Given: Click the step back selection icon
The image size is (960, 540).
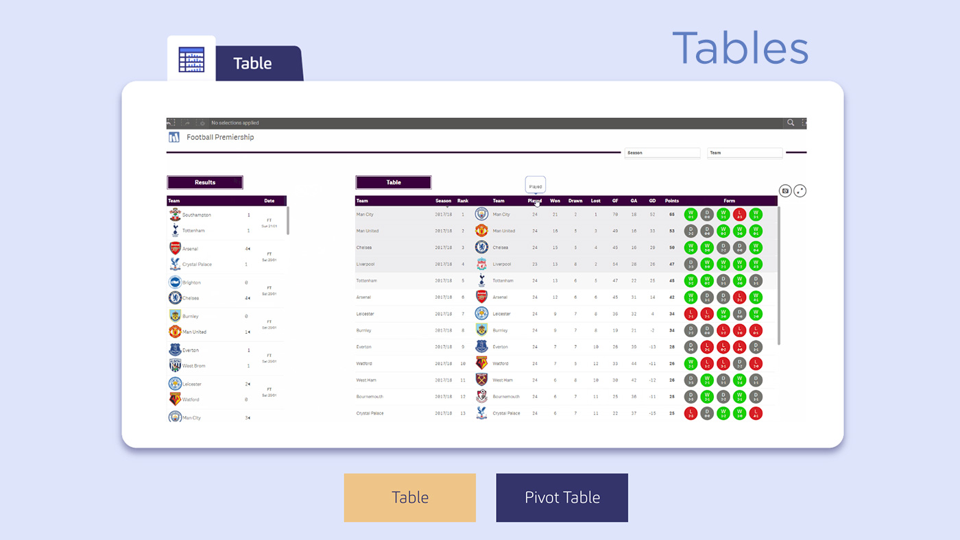Looking at the screenshot, I should coord(171,123).
